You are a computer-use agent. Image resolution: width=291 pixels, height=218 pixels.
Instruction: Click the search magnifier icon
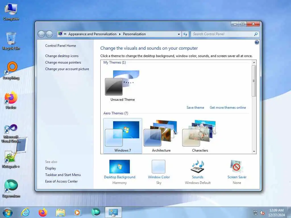256,34
